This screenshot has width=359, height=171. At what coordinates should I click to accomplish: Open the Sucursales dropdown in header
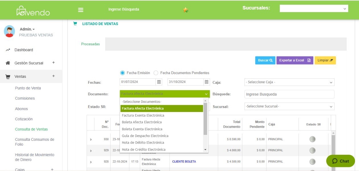[x=314, y=9]
